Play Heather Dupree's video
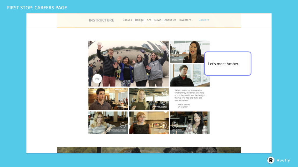The image size is (298, 167). [x=164, y=102]
